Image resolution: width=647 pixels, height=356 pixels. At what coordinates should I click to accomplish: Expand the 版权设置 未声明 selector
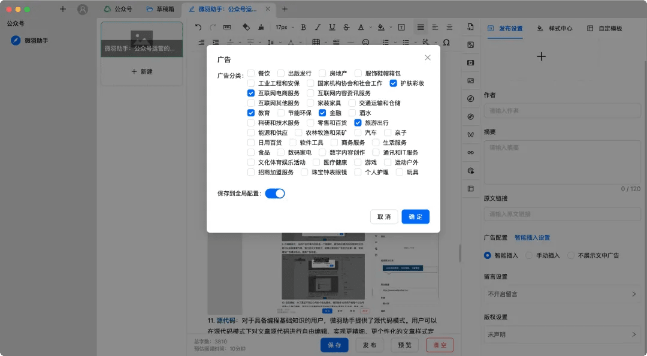(x=563, y=334)
